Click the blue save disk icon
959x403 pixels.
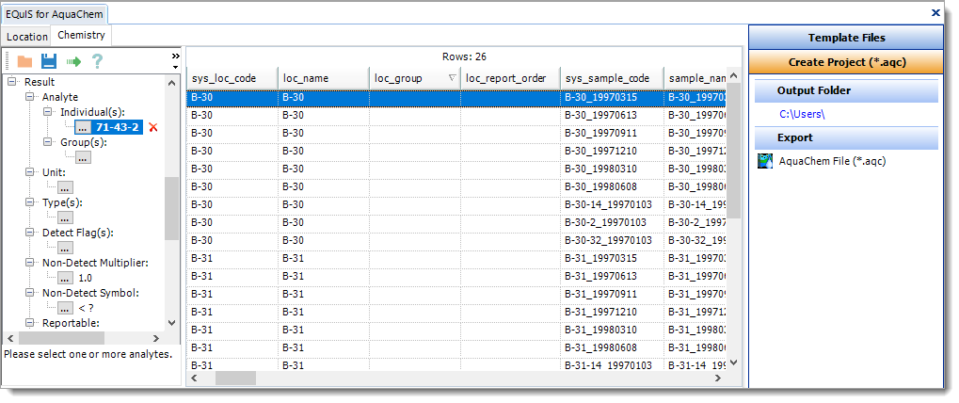pyautogui.click(x=49, y=61)
